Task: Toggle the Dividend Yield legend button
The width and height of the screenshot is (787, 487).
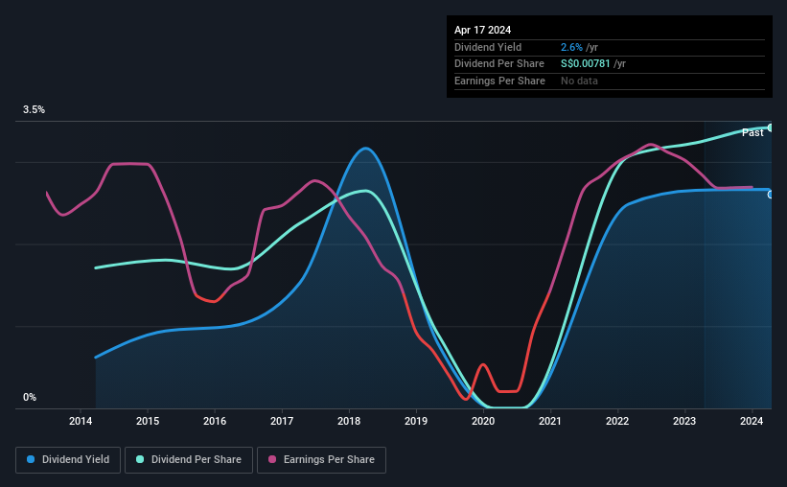Action: (68, 460)
